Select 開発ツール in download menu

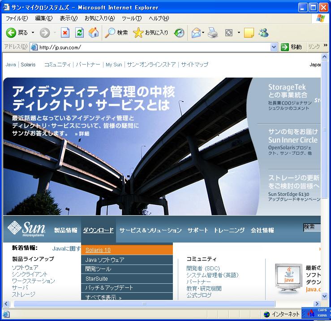(127, 269)
